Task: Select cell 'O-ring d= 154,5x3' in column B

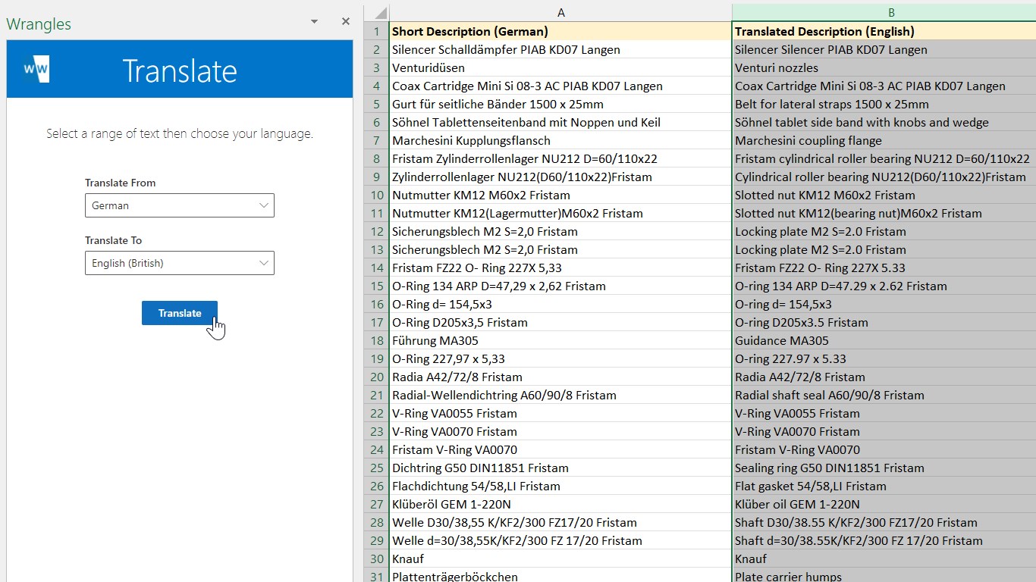Action: pos(884,305)
